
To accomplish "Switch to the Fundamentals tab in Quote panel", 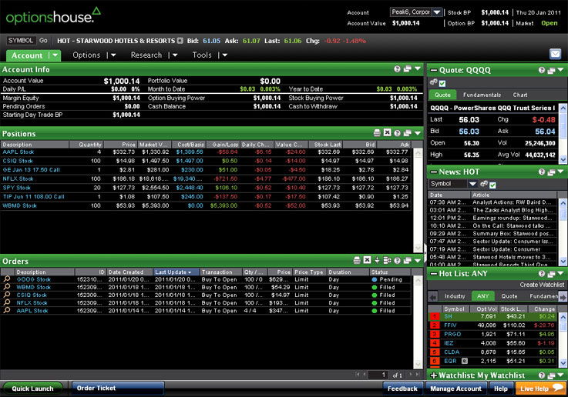I will pyautogui.click(x=482, y=95).
